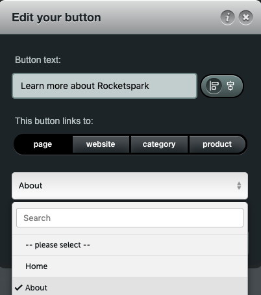Switch link type to category
The width and height of the screenshot is (261, 295).
pyautogui.click(x=159, y=144)
